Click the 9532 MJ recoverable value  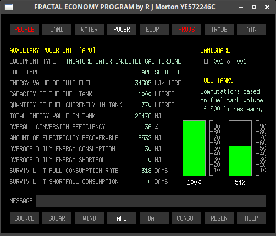click(x=150, y=138)
